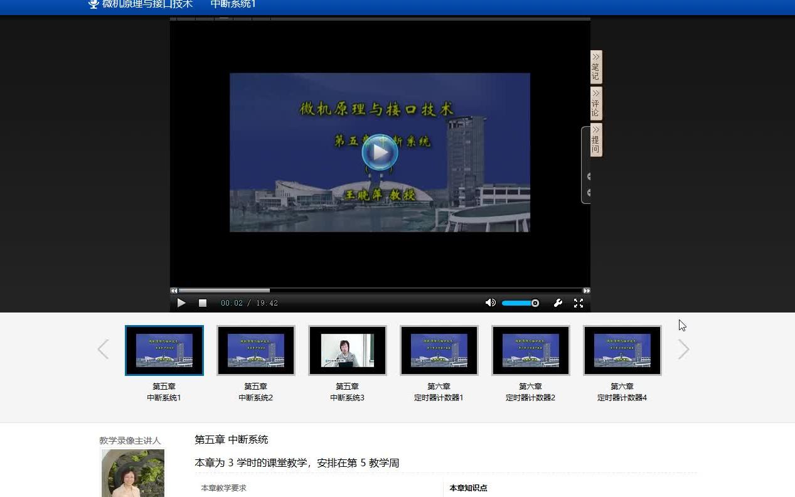Click the rewind arrows left of the seek bar
The image size is (795, 497).
[x=174, y=291]
